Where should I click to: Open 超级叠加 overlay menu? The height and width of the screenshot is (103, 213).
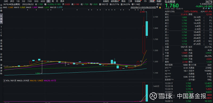click(x=115, y=1)
